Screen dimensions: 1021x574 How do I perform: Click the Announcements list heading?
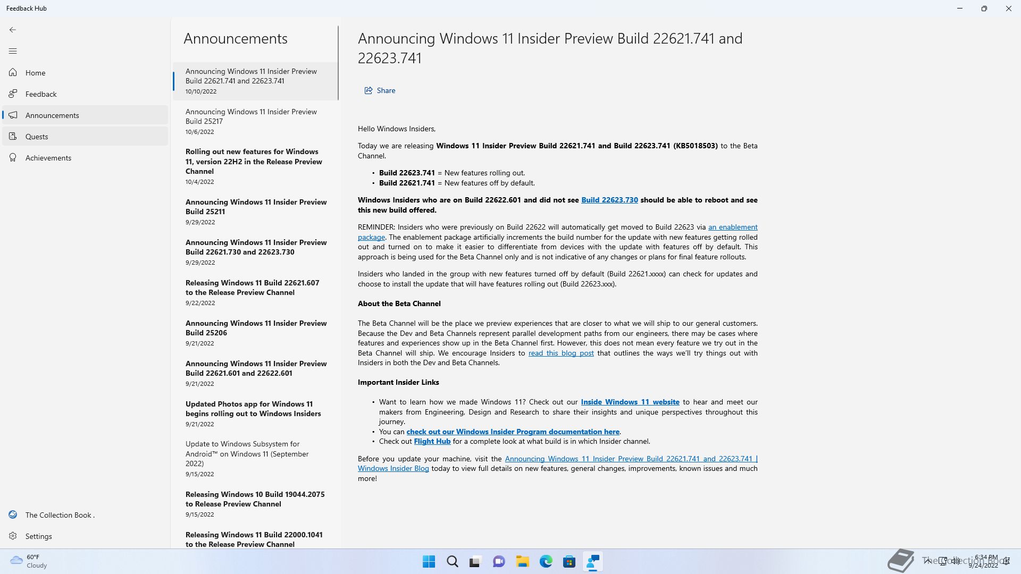236,38
